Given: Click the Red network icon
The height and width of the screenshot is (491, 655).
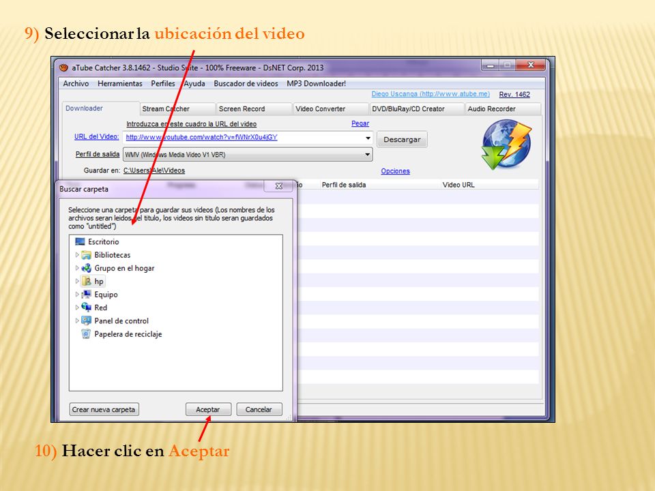Looking at the screenshot, I should [86, 308].
